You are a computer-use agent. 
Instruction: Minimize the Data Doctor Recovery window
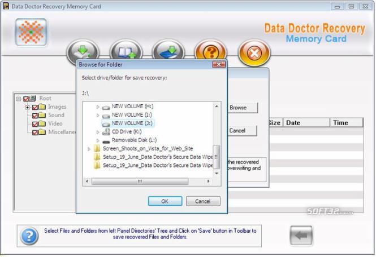[x=337, y=6]
